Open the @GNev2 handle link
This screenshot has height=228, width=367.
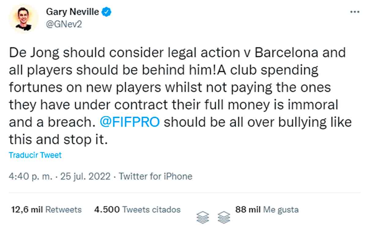[x=64, y=24]
